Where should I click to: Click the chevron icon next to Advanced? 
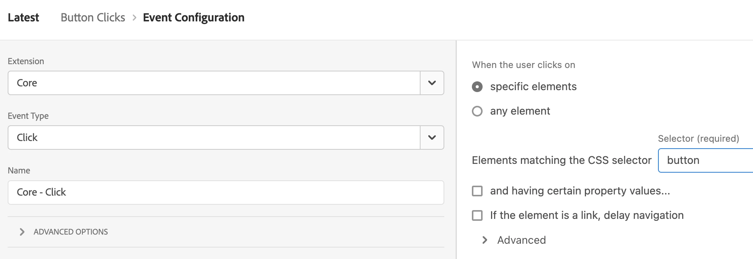click(485, 240)
